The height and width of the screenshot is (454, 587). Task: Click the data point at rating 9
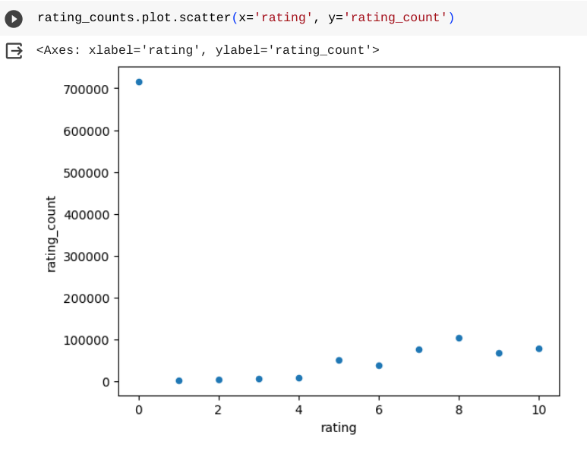tap(499, 353)
